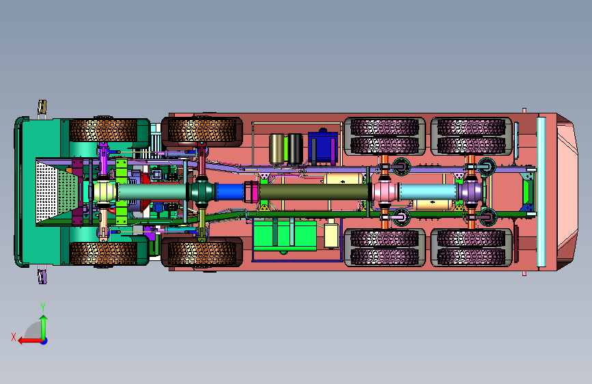Select the pale yellow small box
Viewport: 592px width, 384px height.
(331, 236)
